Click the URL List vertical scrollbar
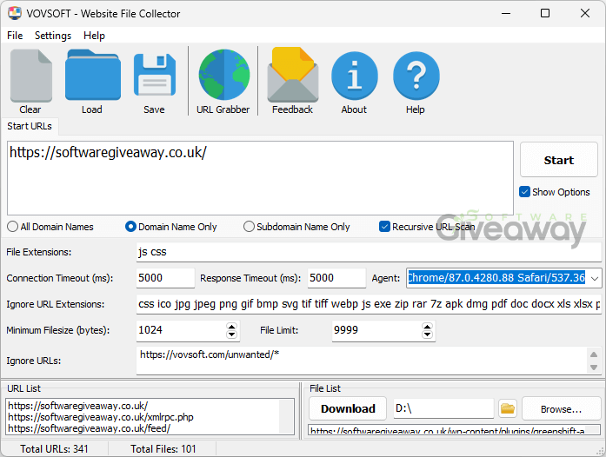 286,417
